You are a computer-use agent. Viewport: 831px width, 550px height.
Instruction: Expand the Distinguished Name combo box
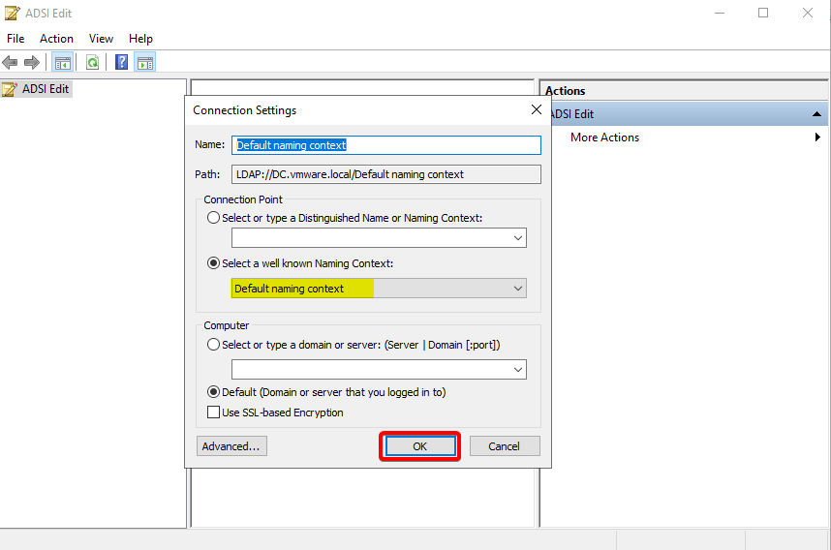pyautogui.click(x=518, y=237)
